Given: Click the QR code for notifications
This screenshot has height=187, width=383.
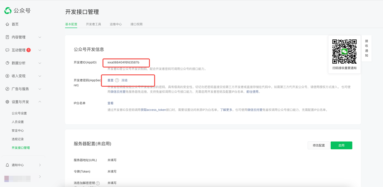Looking at the screenshot, I should [x=344, y=51].
